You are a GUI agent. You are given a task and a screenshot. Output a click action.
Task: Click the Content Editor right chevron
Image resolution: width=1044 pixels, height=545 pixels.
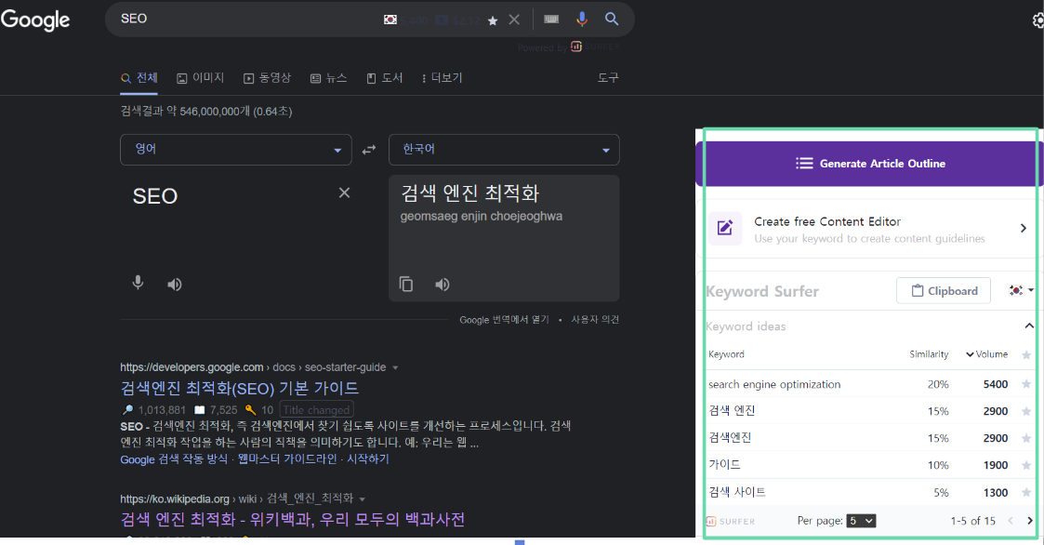[x=1024, y=229]
